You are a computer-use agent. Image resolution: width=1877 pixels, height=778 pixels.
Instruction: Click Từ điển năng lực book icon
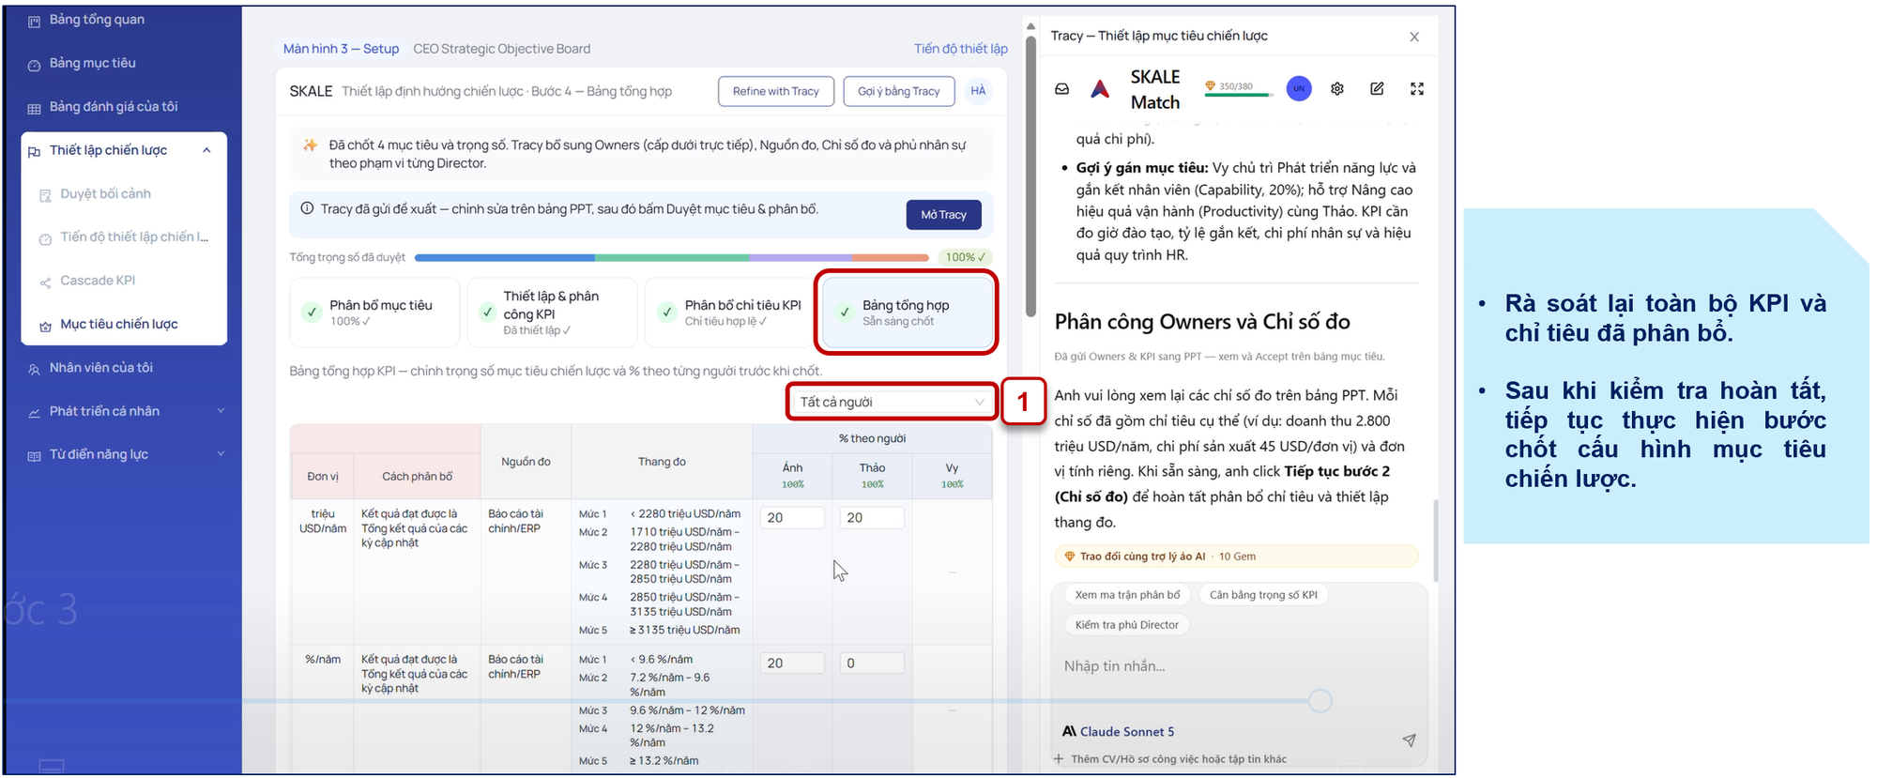tap(34, 456)
